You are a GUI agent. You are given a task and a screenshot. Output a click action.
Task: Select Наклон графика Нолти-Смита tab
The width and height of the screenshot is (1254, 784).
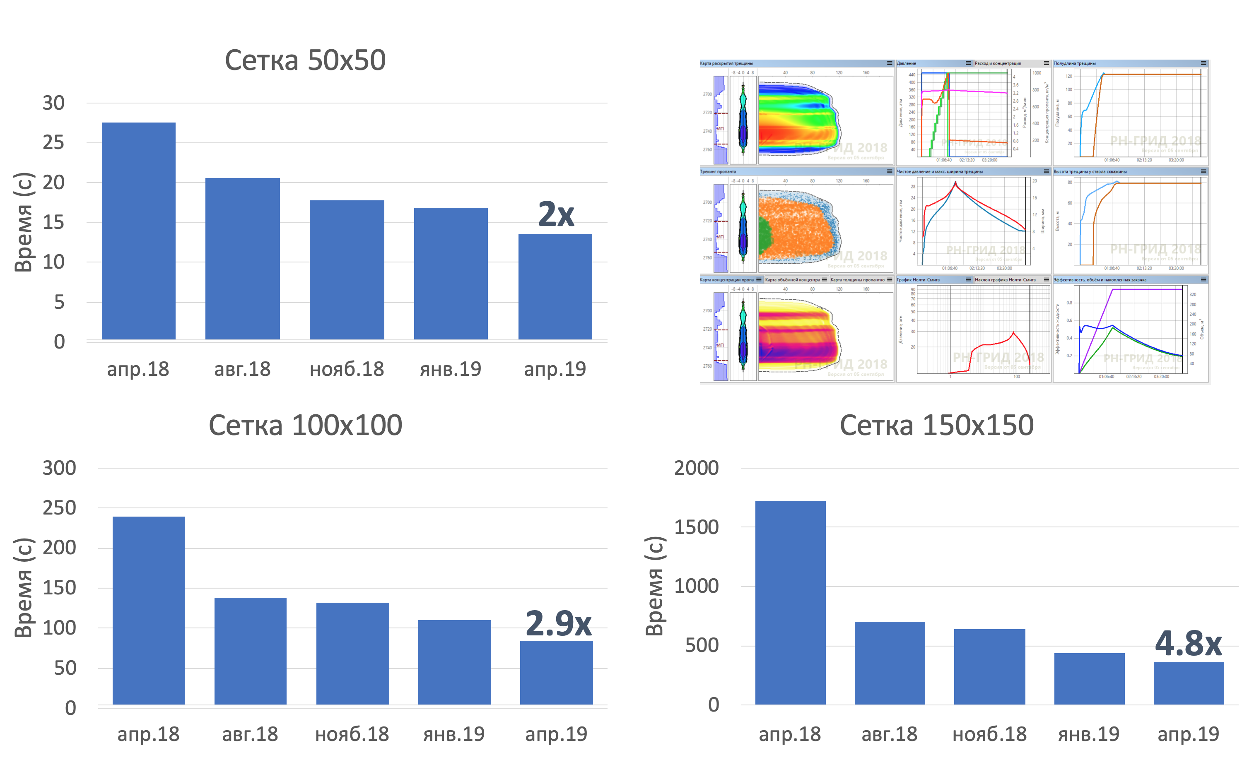(1005, 279)
